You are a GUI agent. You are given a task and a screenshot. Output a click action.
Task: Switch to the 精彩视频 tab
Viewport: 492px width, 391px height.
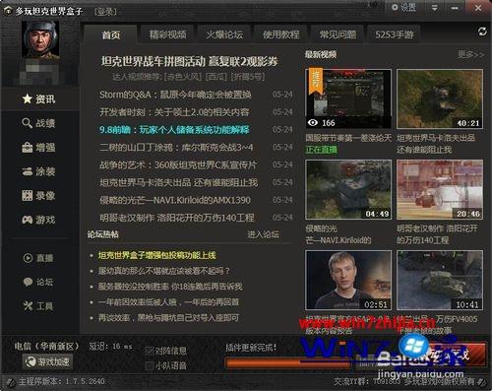[168, 34]
